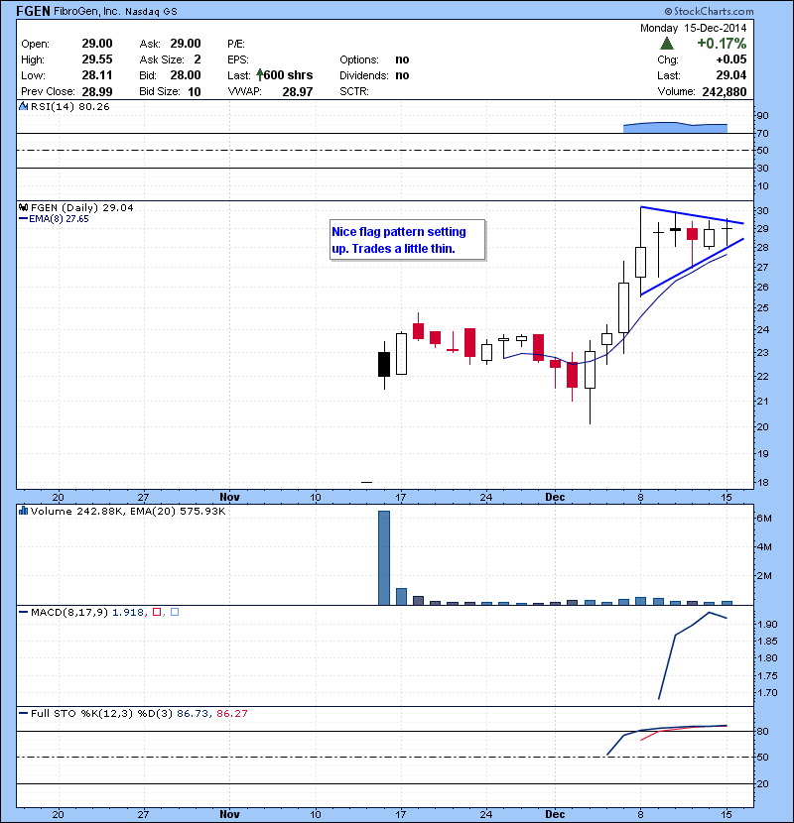Click the 1.70 MACD axis label
Image resolution: width=794 pixels, height=823 pixels.
point(767,693)
